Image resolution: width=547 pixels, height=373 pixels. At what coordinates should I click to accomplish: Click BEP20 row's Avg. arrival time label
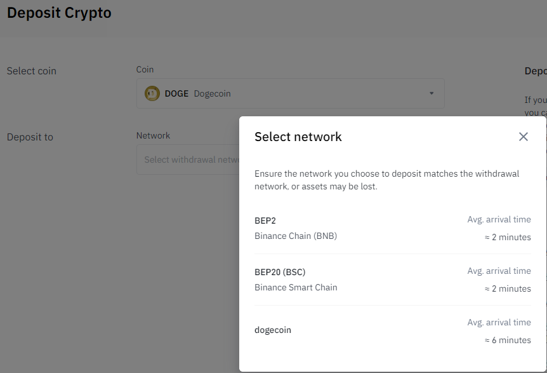click(499, 271)
